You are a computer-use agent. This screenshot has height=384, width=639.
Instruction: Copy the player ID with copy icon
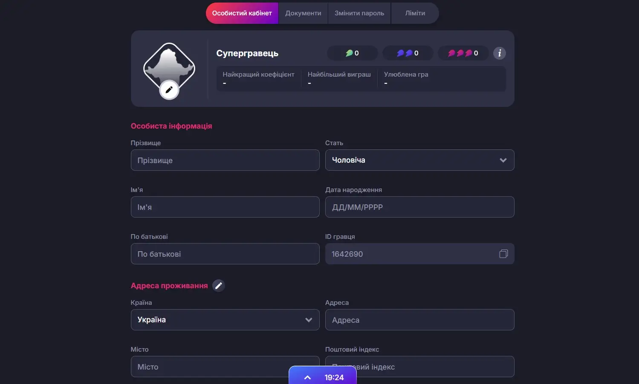[503, 254]
